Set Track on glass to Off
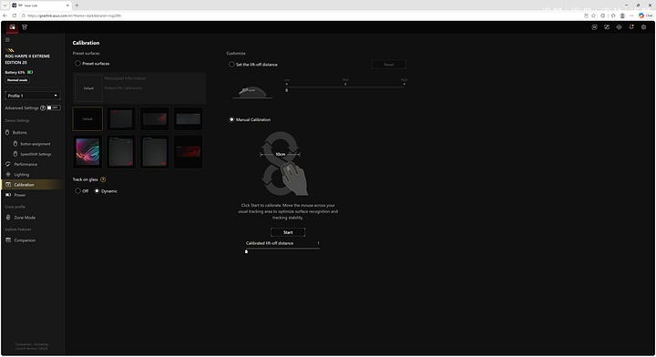Screen dimensions: 656x357 77,191
